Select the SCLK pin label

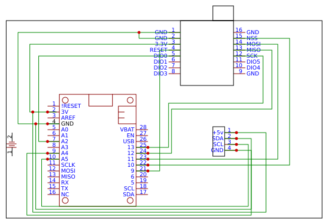[68, 165]
